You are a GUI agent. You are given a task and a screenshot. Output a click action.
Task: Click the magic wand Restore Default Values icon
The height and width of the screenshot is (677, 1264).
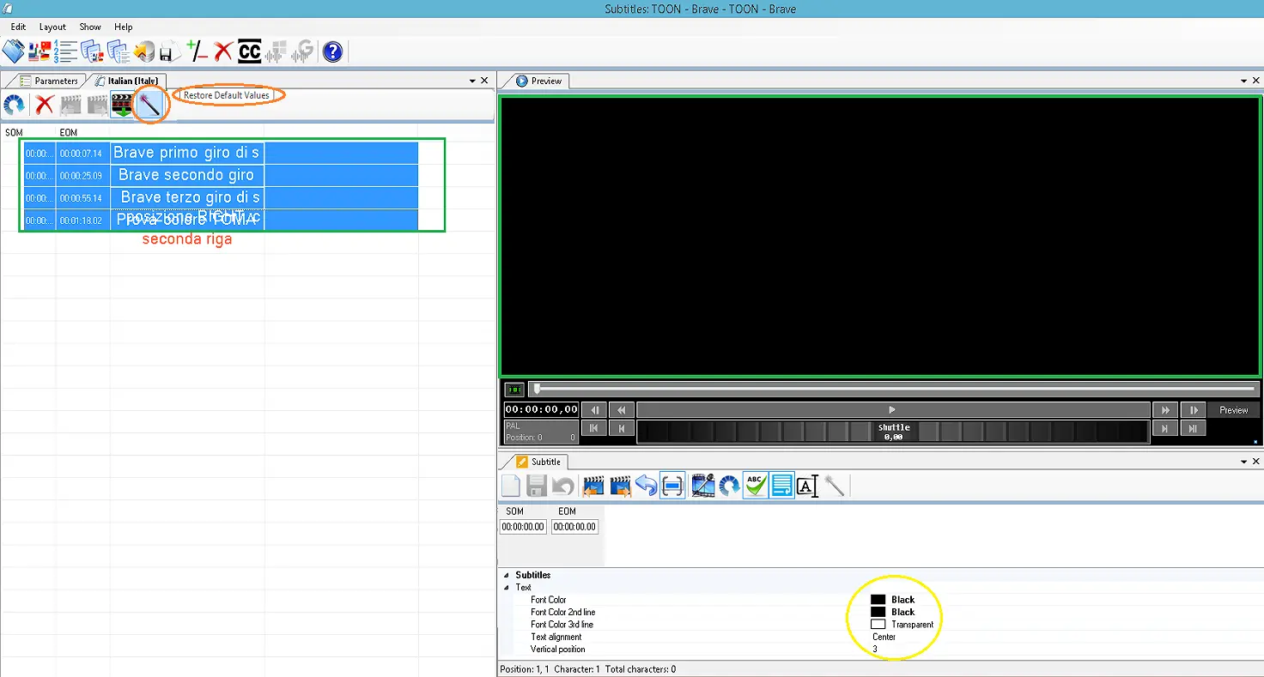150,106
